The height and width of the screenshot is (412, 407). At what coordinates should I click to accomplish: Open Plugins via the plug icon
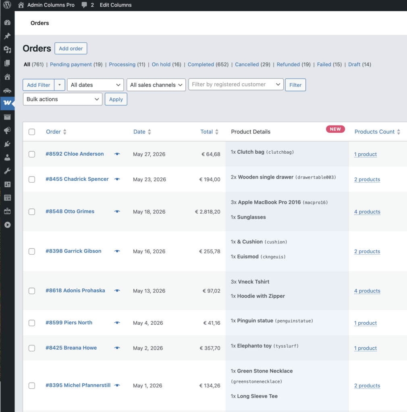point(7,144)
